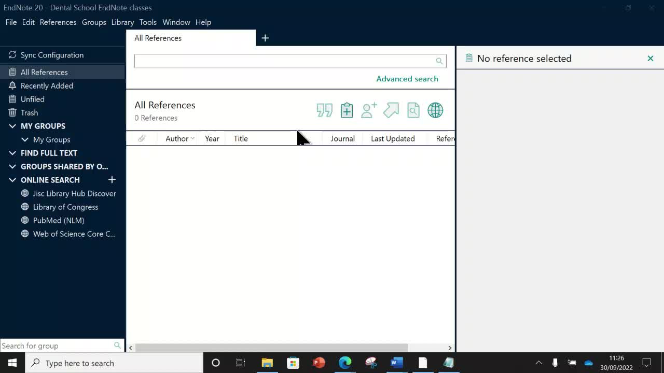
Task: Collapse the ONLINE SEARCH section
Action: [x=12, y=180]
